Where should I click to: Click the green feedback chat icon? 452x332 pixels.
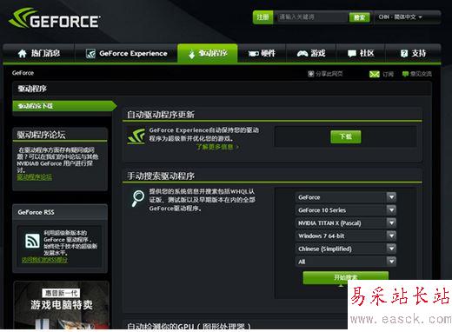405,74
